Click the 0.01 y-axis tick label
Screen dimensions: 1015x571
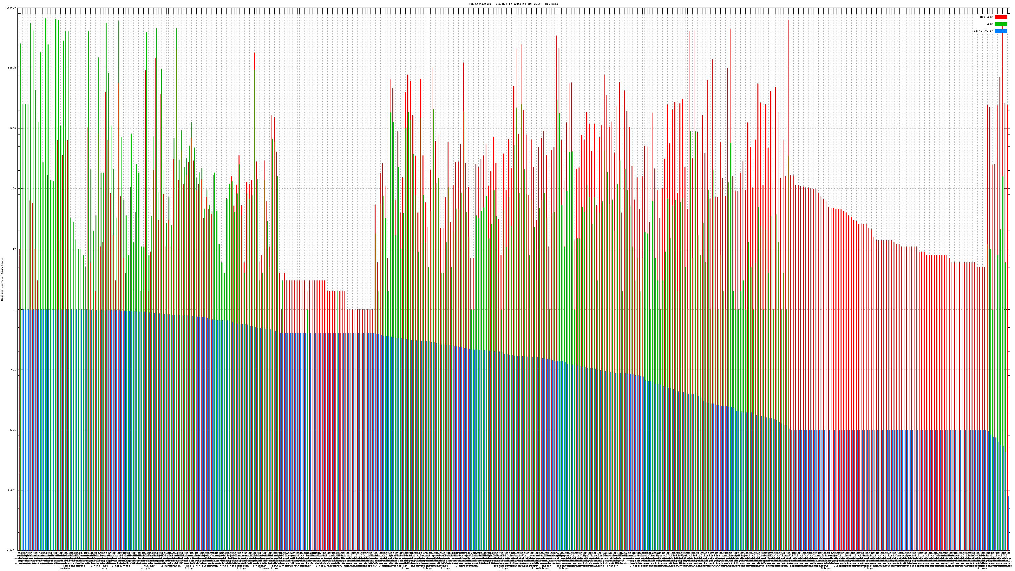pyautogui.click(x=13, y=430)
